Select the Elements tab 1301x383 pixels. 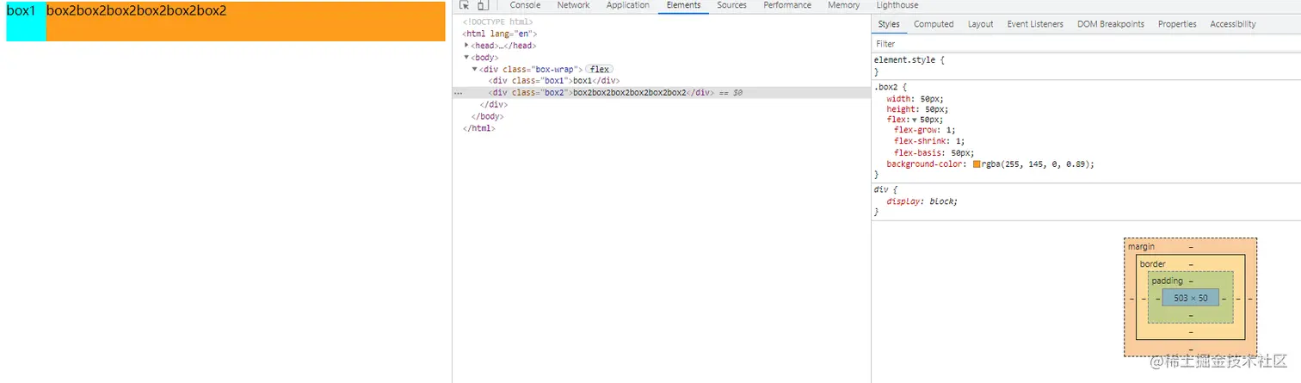[684, 5]
